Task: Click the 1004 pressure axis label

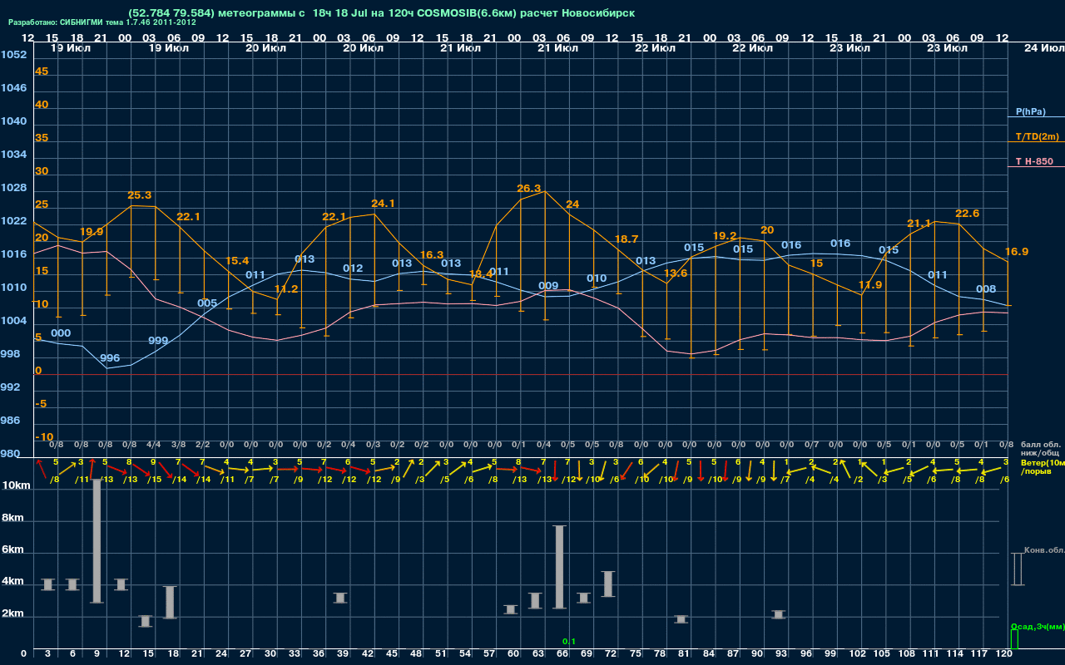Action: click(x=13, y=321)
